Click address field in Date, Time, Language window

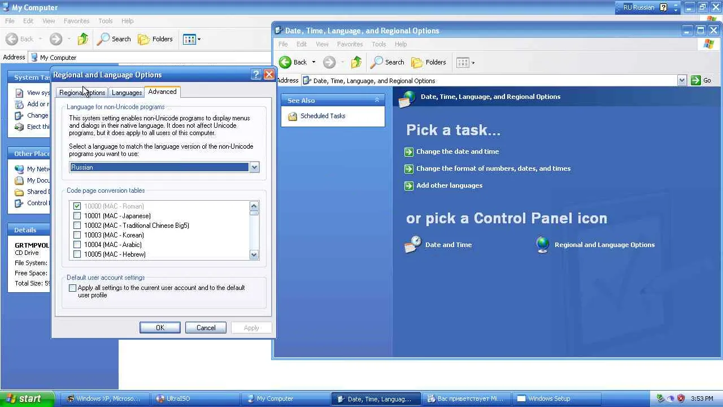pos(489,80)
